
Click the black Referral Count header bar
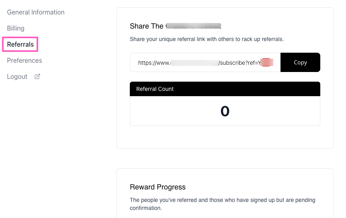(x=225, y=89)
